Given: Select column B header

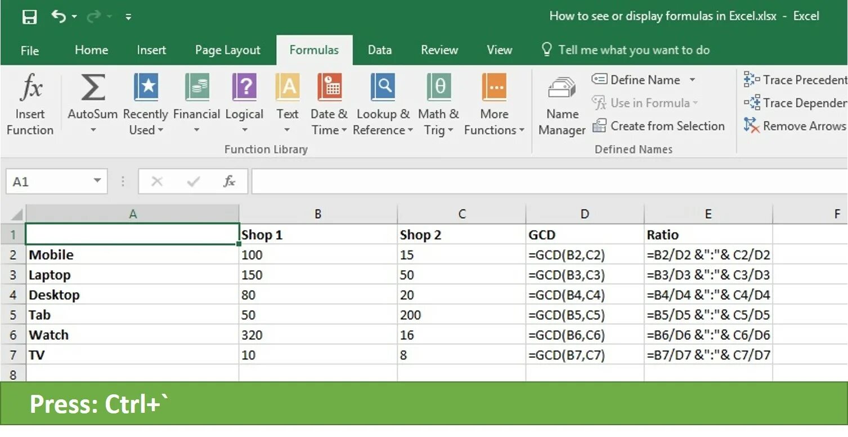Looking at the screenshot, I should click(x=318, y=214).
